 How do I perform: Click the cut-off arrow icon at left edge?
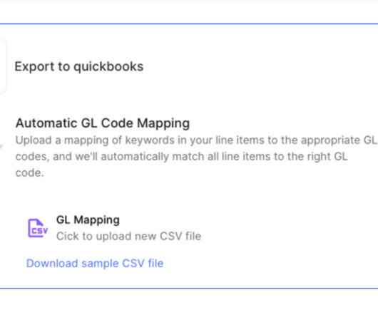1,146
